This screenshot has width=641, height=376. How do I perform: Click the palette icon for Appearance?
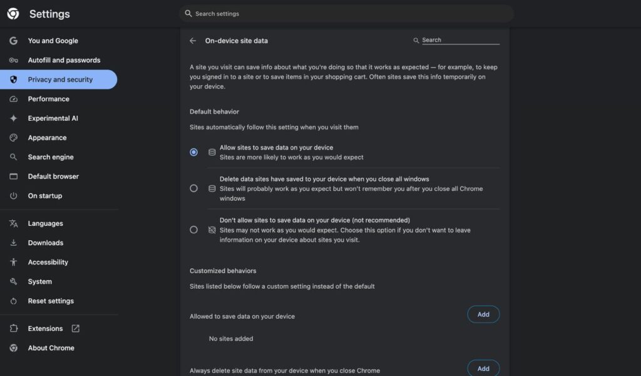pos(14,138)
